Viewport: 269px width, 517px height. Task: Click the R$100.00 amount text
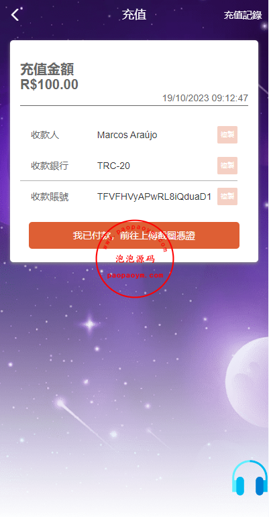coord(49,84)
